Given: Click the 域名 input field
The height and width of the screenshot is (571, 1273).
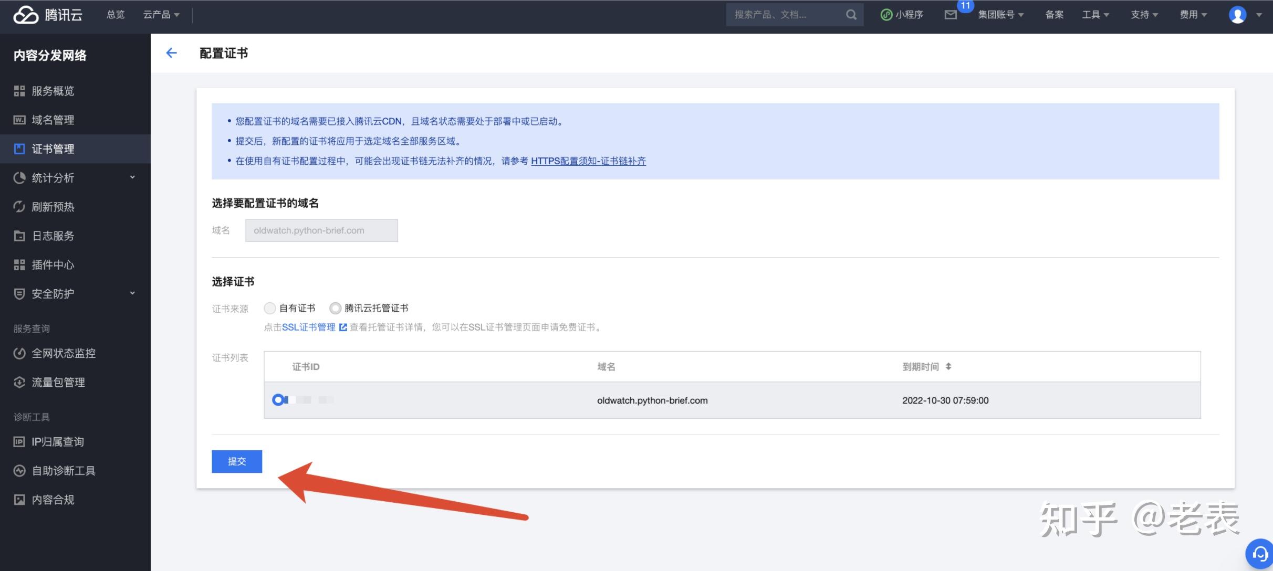Looking at the screenshot, I should coord(321,230).
